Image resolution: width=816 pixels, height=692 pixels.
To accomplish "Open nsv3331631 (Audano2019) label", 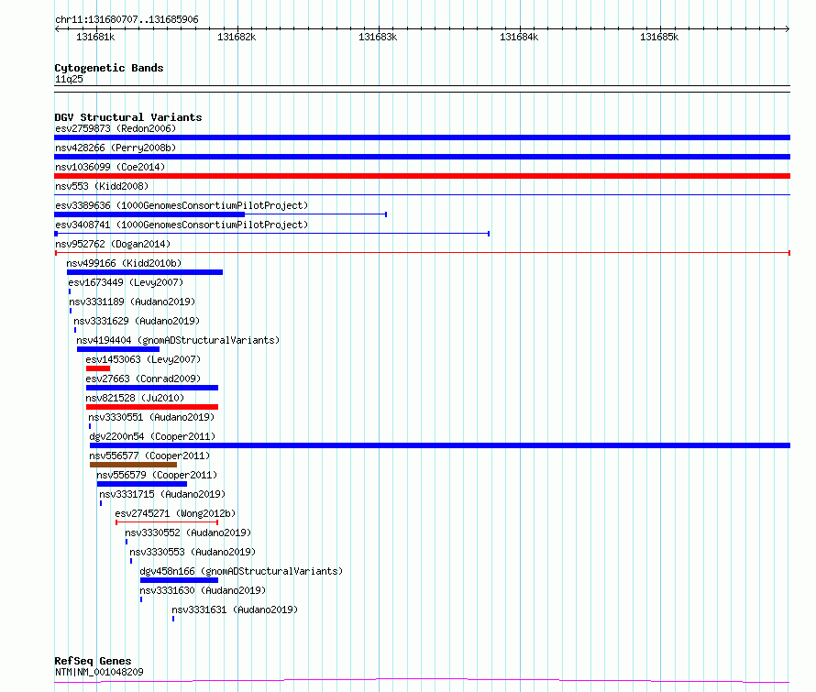I will (235, 610).
